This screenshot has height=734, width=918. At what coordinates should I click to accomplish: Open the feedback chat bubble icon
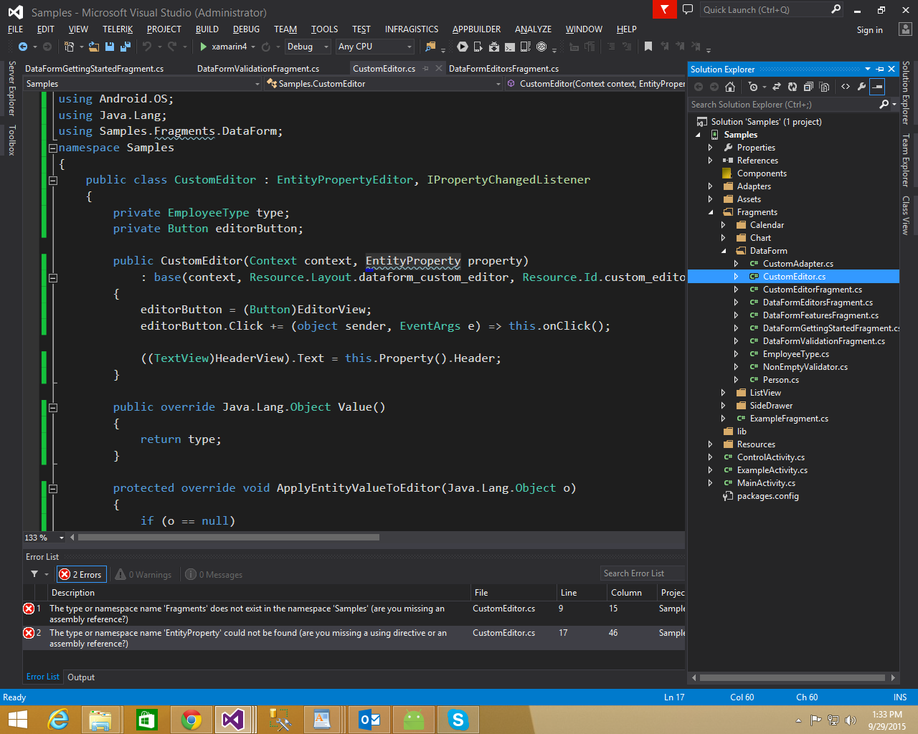[688, 10]
